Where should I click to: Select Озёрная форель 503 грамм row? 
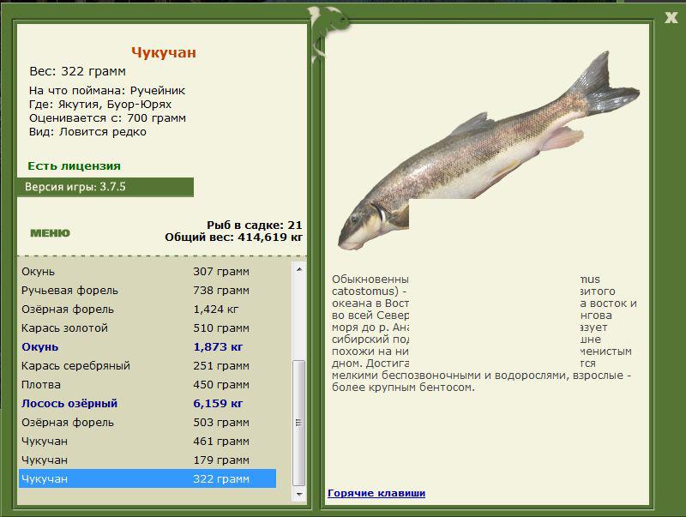pos(147,423)
